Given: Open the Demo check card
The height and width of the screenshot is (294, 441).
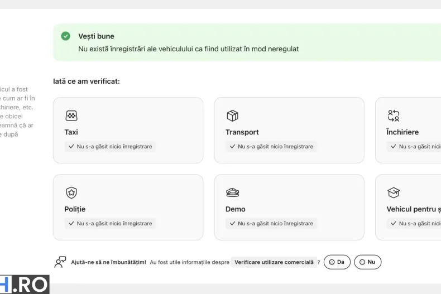Looking at the screenshot, I should pyautogui.click(x=289, y=207).
